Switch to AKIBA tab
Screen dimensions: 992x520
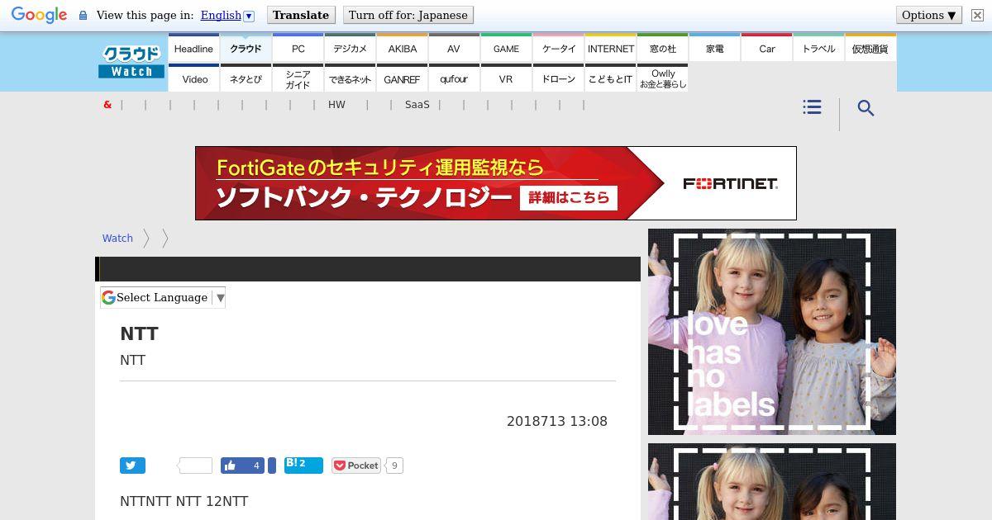[x=403, y=49]
